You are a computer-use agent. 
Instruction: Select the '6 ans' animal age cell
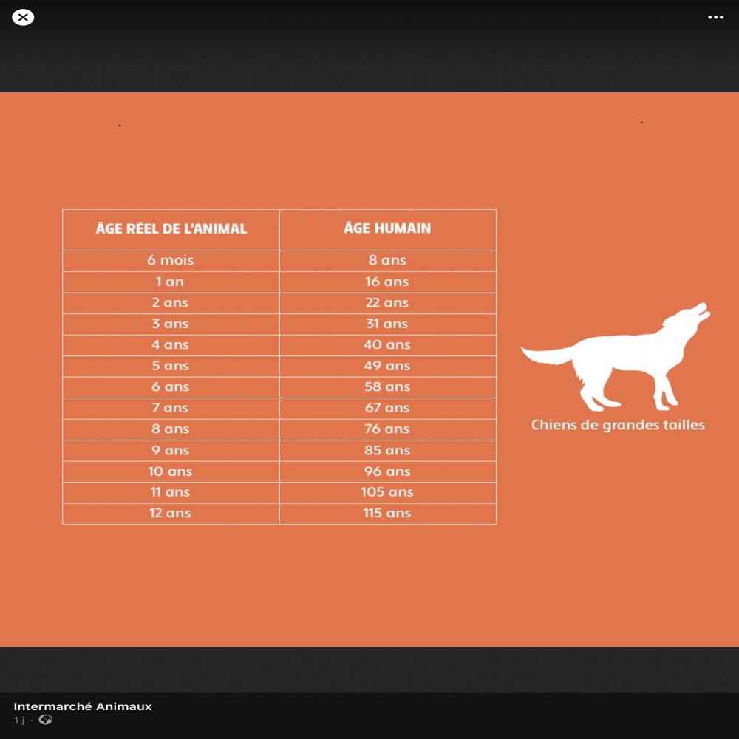click(171, 387)
